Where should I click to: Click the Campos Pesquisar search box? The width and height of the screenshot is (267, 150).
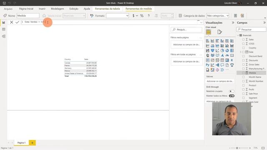coord(251,30)
